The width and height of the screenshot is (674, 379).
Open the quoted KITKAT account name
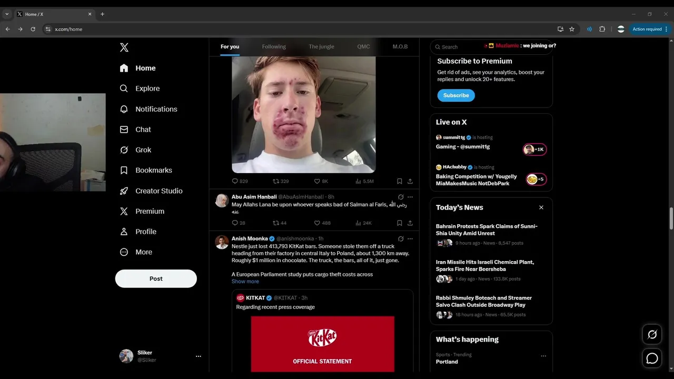click(256, 298)
